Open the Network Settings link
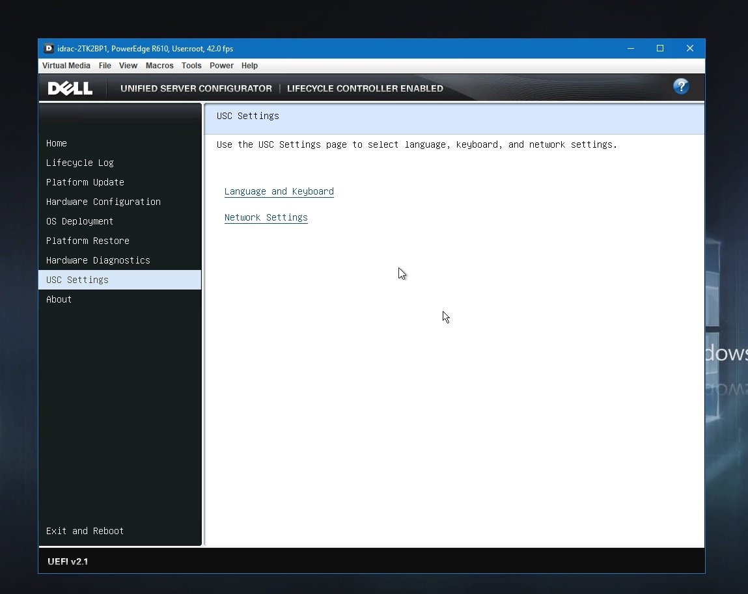This screenshot has height=594, width=748. pyautogui.click(x=266, y=217)
